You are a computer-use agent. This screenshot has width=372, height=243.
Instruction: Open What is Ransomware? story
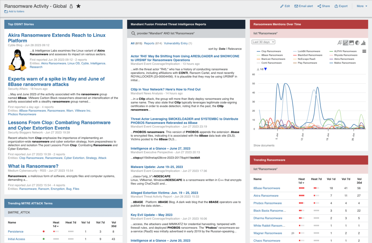tap(33, 166)
